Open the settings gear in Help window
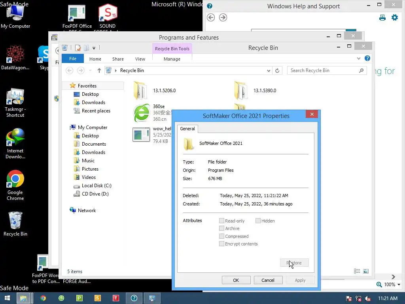This screenshot has height=304, width=405. point(395,17)
